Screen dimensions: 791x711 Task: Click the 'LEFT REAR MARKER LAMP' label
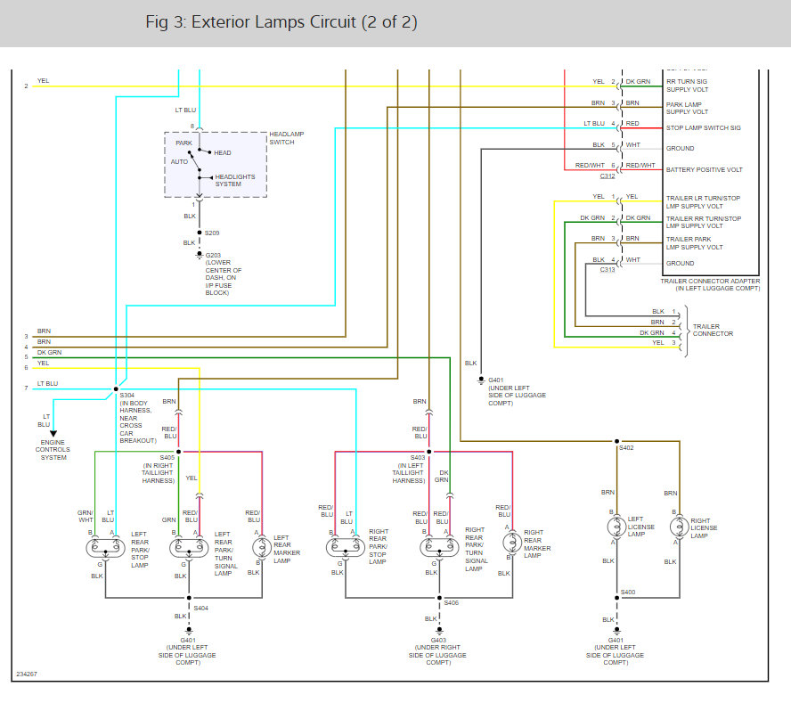(287, 550)
